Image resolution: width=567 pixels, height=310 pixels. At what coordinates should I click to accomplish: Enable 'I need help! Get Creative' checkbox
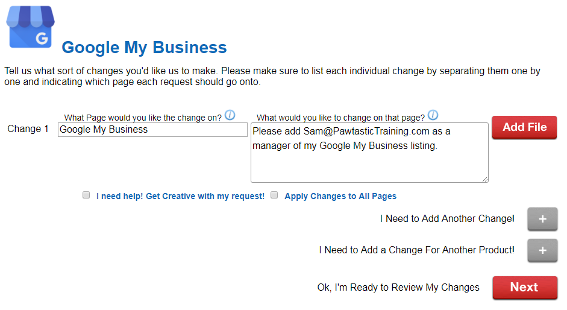(86, 195)
